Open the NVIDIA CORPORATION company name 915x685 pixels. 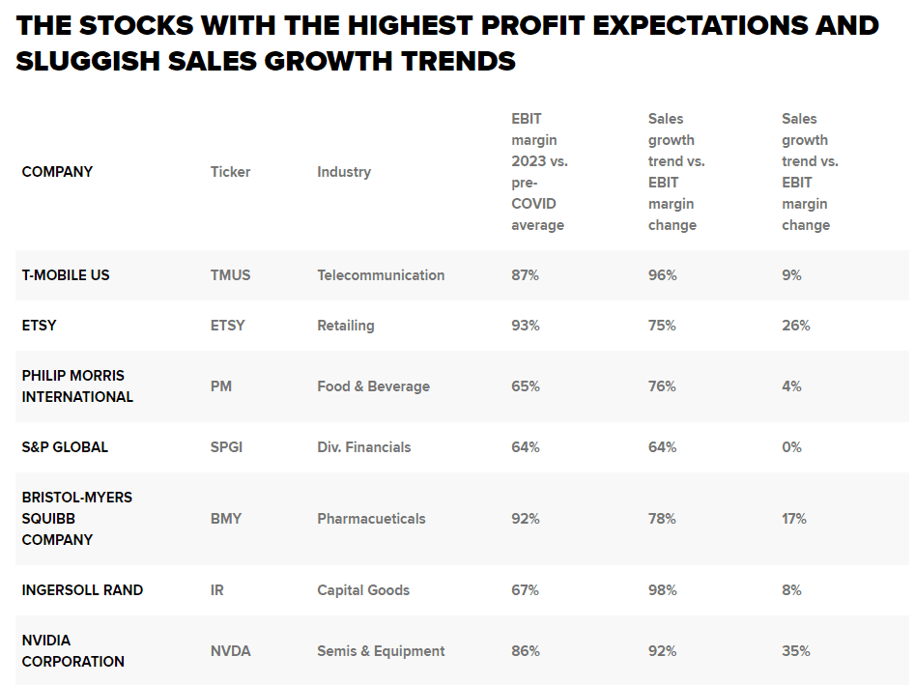pyautogui.click(x=73, y=651)
